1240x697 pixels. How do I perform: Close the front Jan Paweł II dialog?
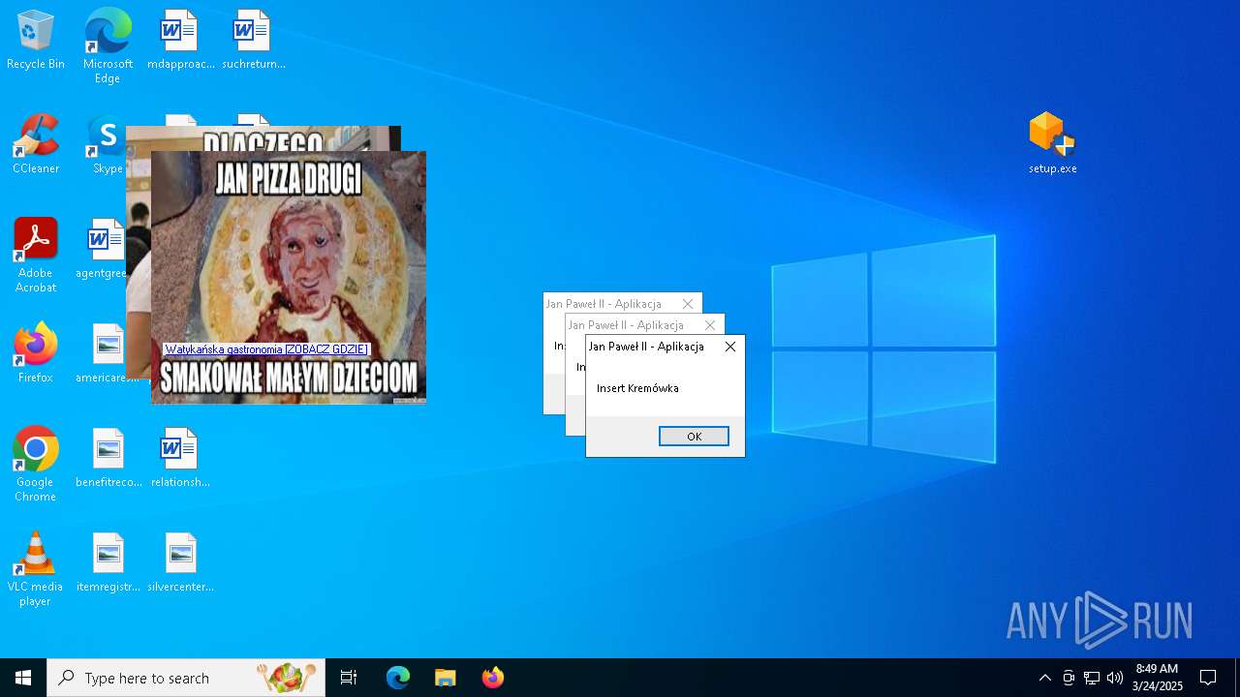[730, 347]
